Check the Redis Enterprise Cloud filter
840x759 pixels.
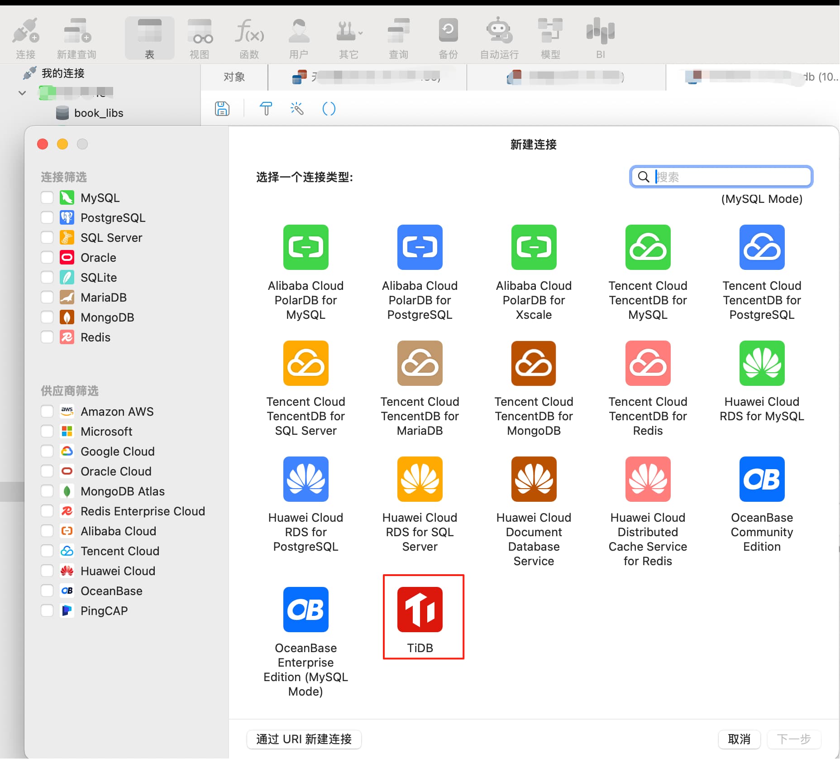[x=47, y=511]
